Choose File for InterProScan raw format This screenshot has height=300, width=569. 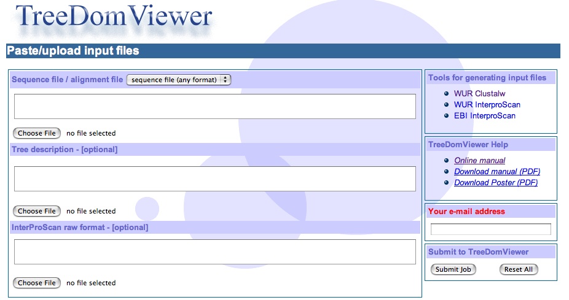pos(37,283)
